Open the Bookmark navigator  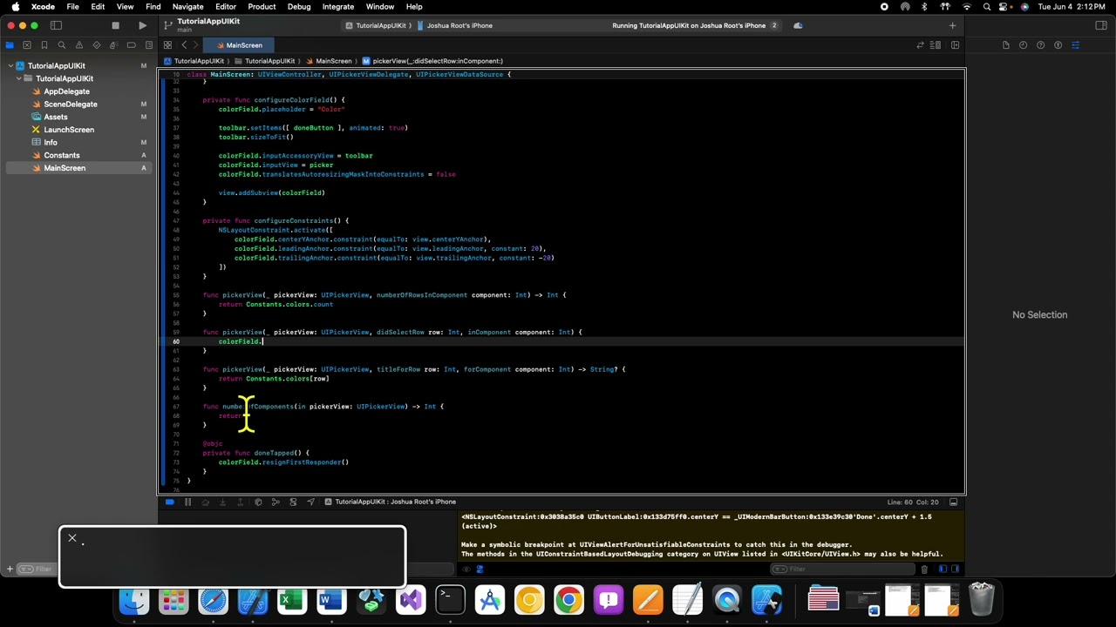coord(44,45)
